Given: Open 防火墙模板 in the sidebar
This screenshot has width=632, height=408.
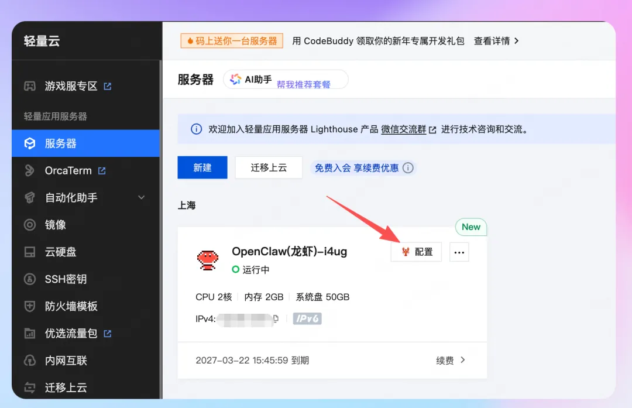Looking at the screenshot, I should (x=71, y=306).
